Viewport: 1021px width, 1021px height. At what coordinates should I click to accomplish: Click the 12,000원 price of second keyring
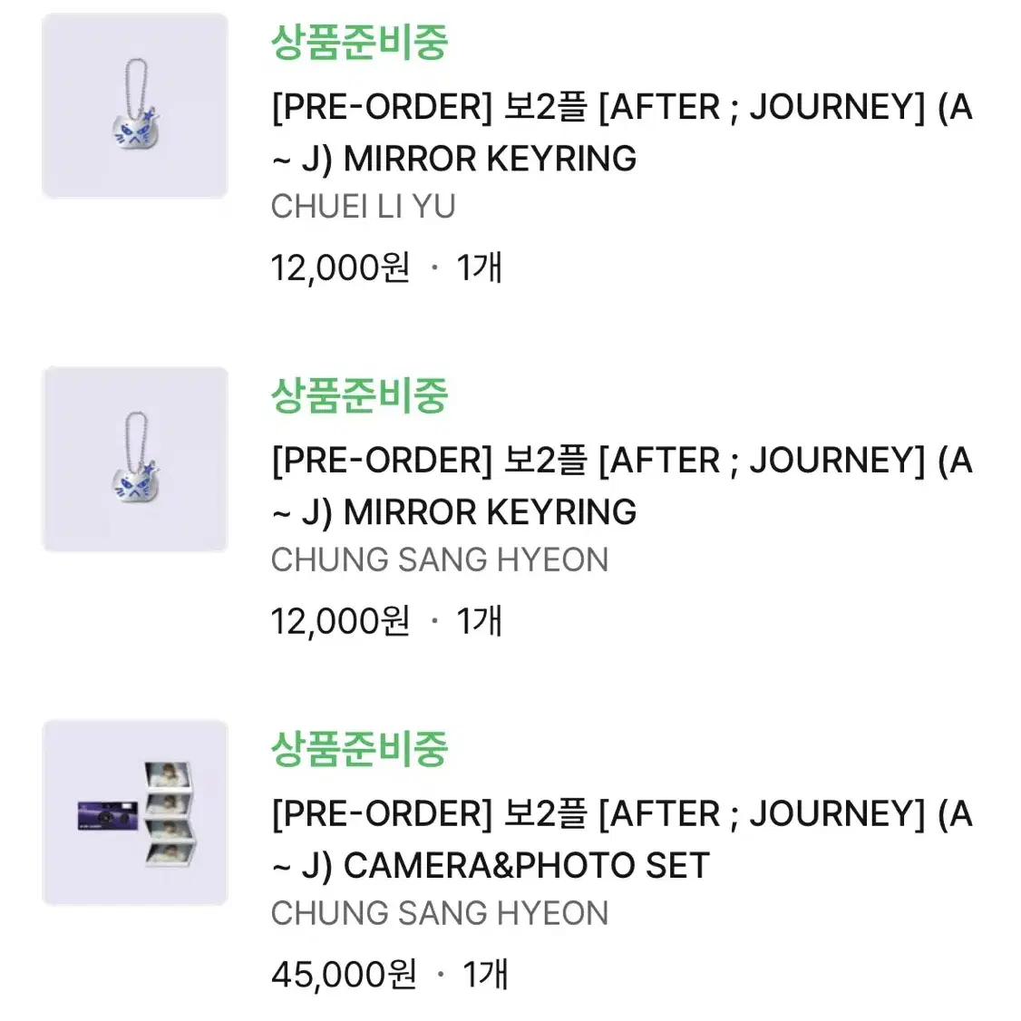(x=339, y=620)
